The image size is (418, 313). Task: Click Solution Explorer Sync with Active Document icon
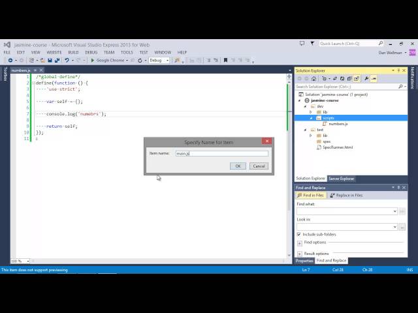point(335,78)
